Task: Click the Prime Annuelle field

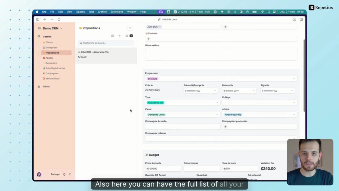Action: [163, 169]
